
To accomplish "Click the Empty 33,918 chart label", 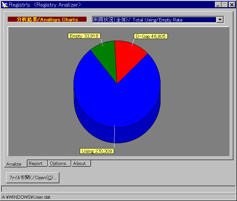I will pyautogui.click(x=84, y=36).
